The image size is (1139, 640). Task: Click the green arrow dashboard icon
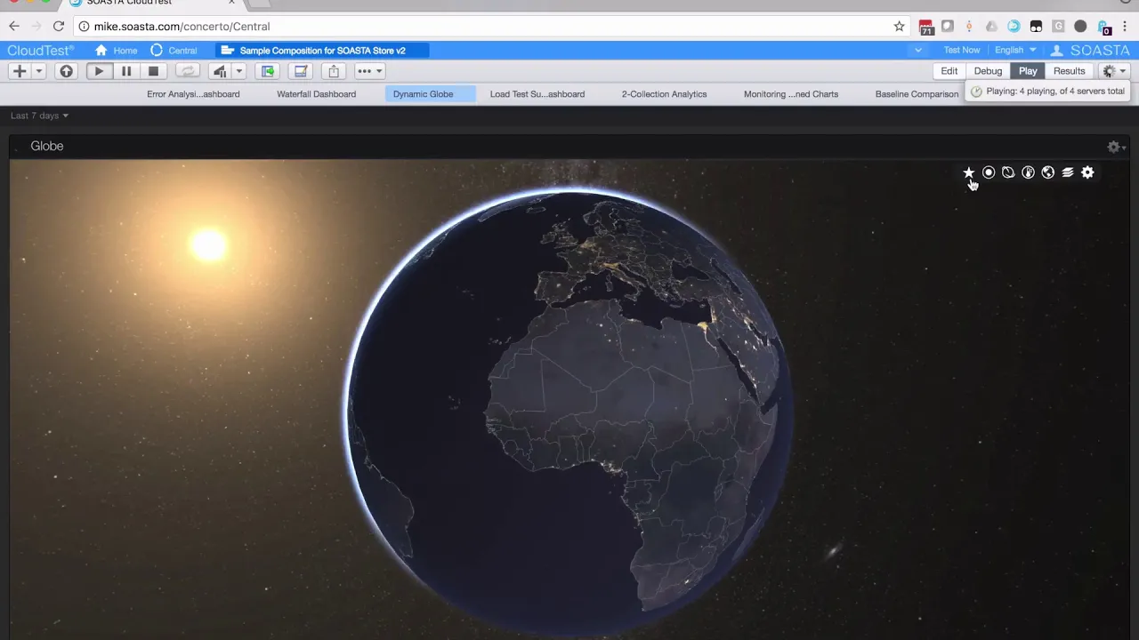pos(268,71)
